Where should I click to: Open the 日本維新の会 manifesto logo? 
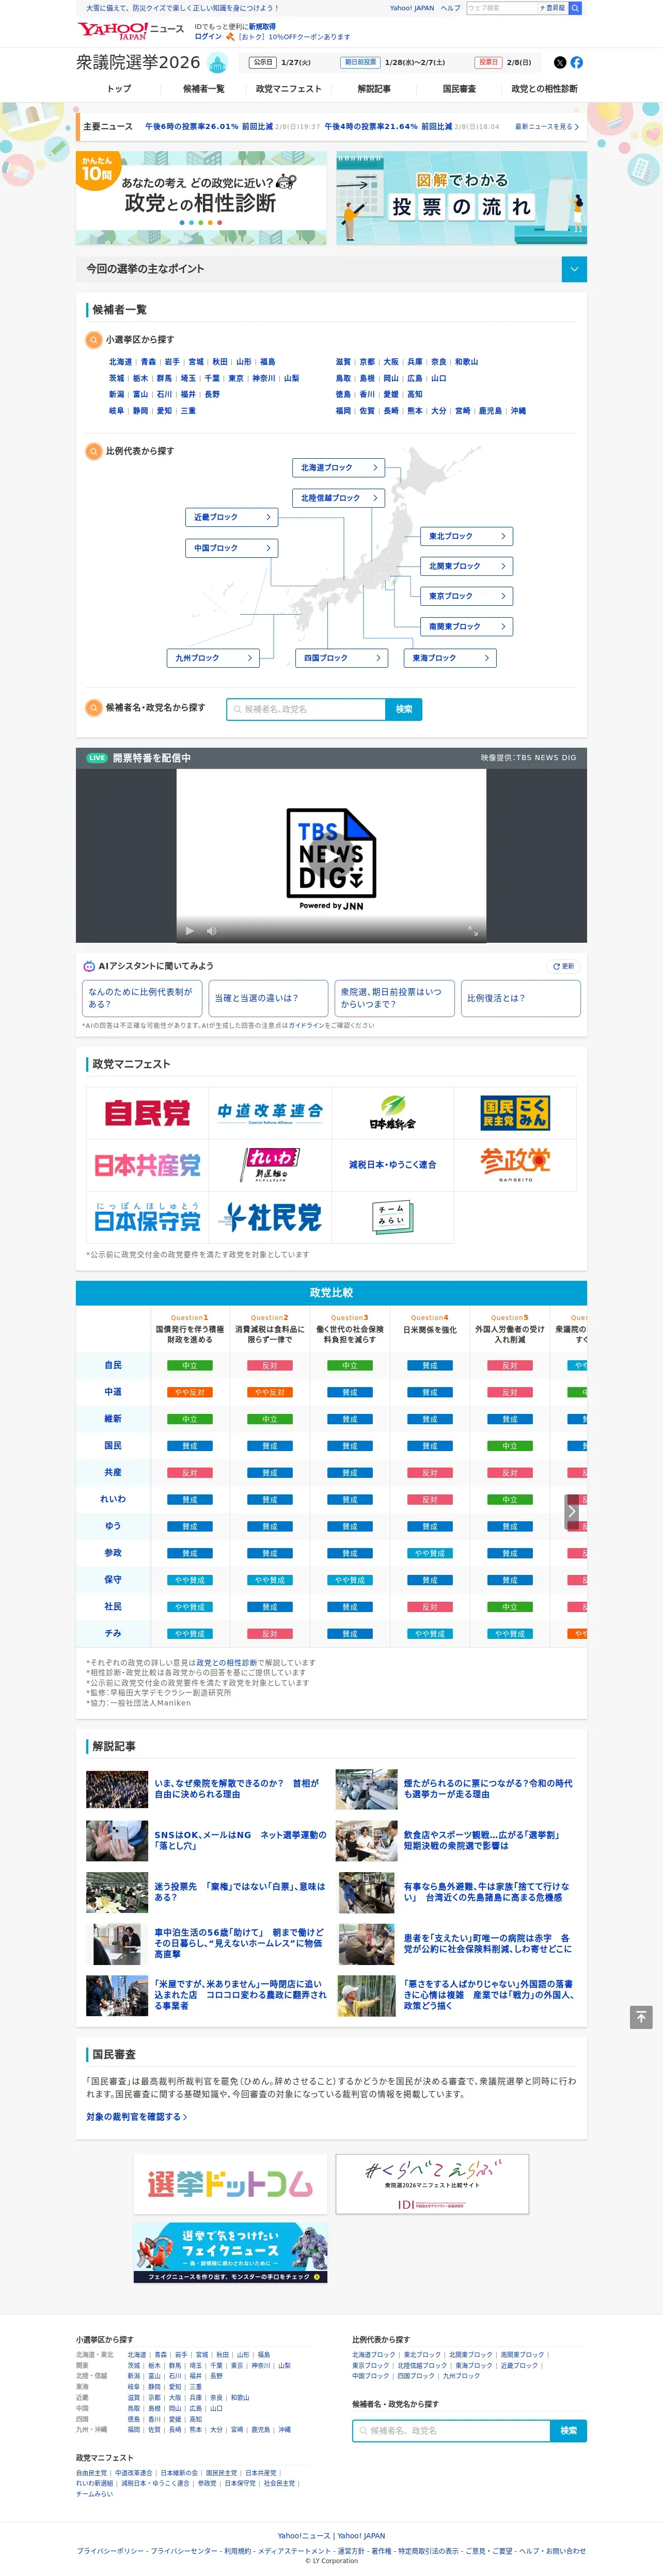point(392,1113)
